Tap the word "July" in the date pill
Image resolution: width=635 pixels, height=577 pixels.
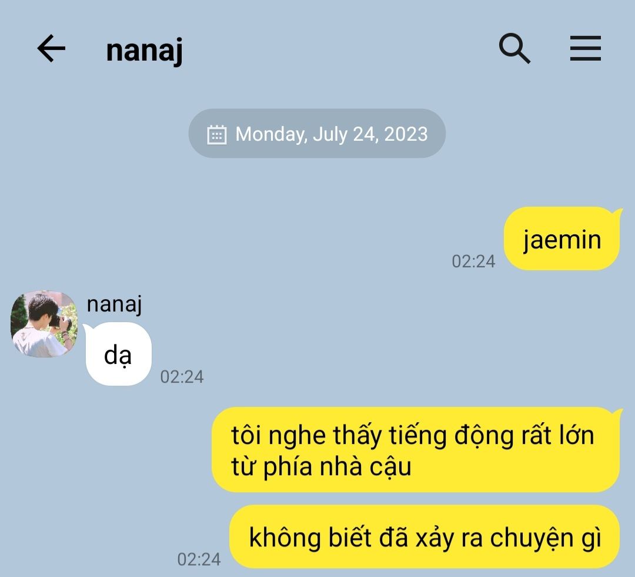tap(330, 134)
